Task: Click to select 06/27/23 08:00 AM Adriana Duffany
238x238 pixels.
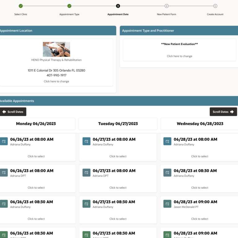Action: coord(118,156)
